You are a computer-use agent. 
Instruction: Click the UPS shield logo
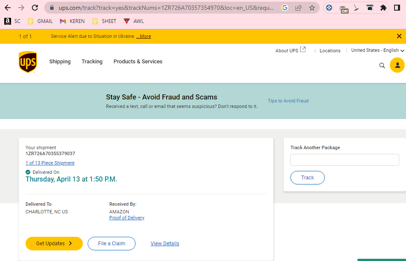28,62
